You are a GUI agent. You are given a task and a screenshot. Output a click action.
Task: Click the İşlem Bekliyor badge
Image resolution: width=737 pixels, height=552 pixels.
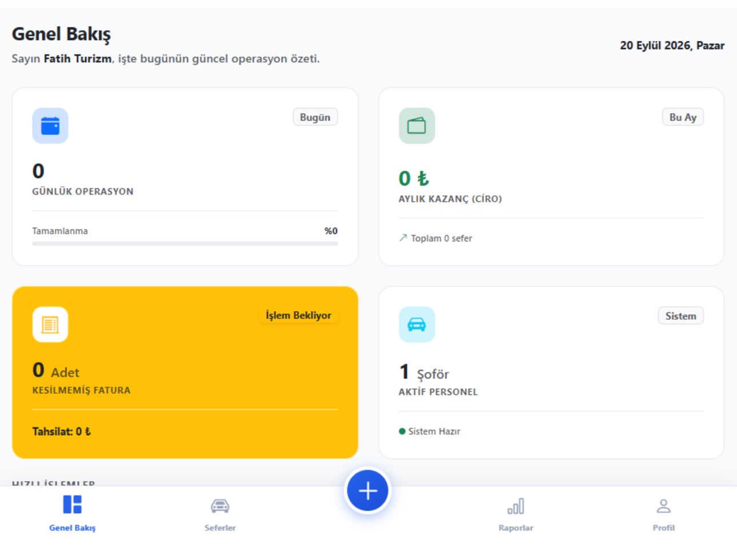(298, 315)
